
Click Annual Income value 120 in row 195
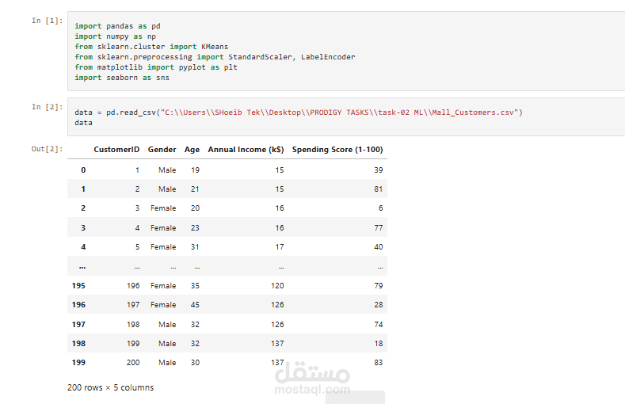tap(277, 286)
